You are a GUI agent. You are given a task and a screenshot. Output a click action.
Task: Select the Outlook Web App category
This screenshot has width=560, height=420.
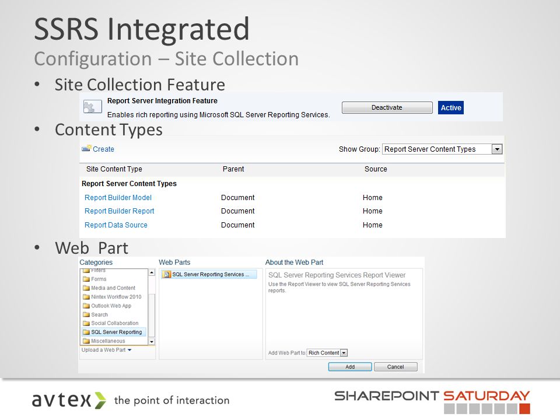[x=111, y=306]
